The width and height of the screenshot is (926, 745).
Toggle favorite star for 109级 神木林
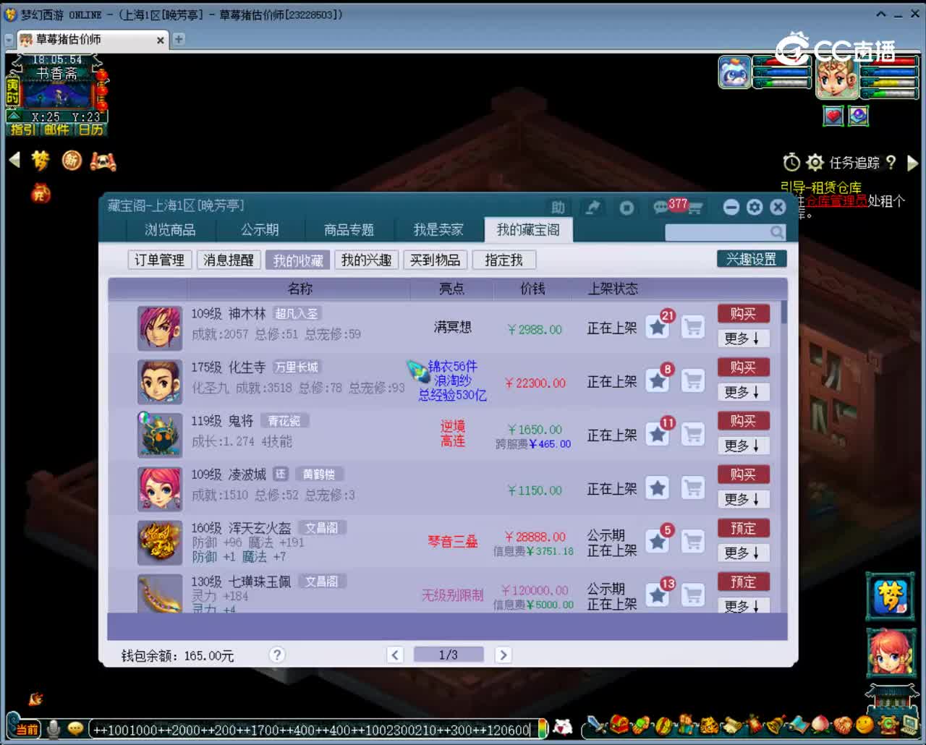click(658, 328)
